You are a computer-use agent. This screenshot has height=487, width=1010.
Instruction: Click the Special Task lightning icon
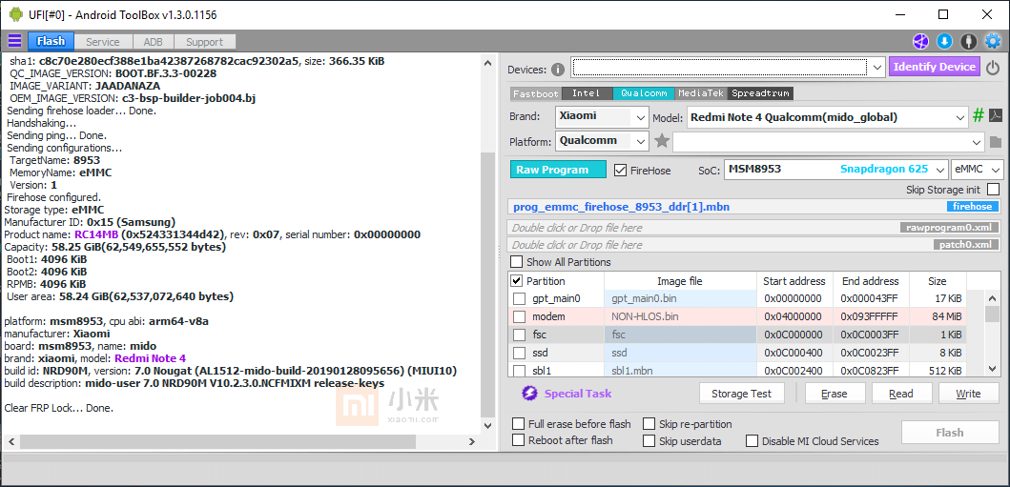tap(529, 393)
